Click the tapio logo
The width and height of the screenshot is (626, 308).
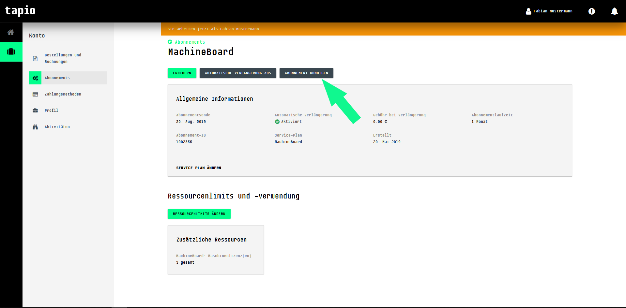coord(20,11)
